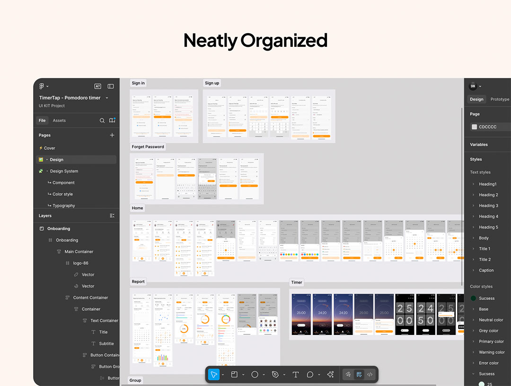The width and height of the screenshot is (511, 386).
Task: Select the Ellipse shape tool
Action: coord(255,375)
